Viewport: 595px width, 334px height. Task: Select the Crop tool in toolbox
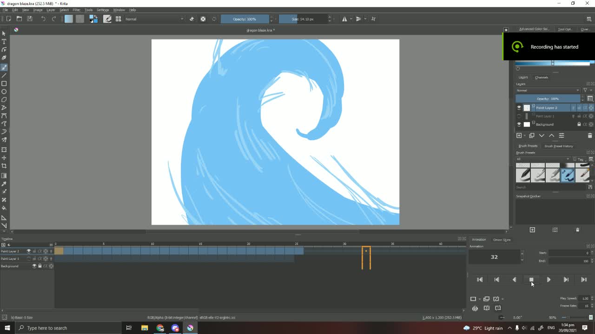(x=4, y=166)
